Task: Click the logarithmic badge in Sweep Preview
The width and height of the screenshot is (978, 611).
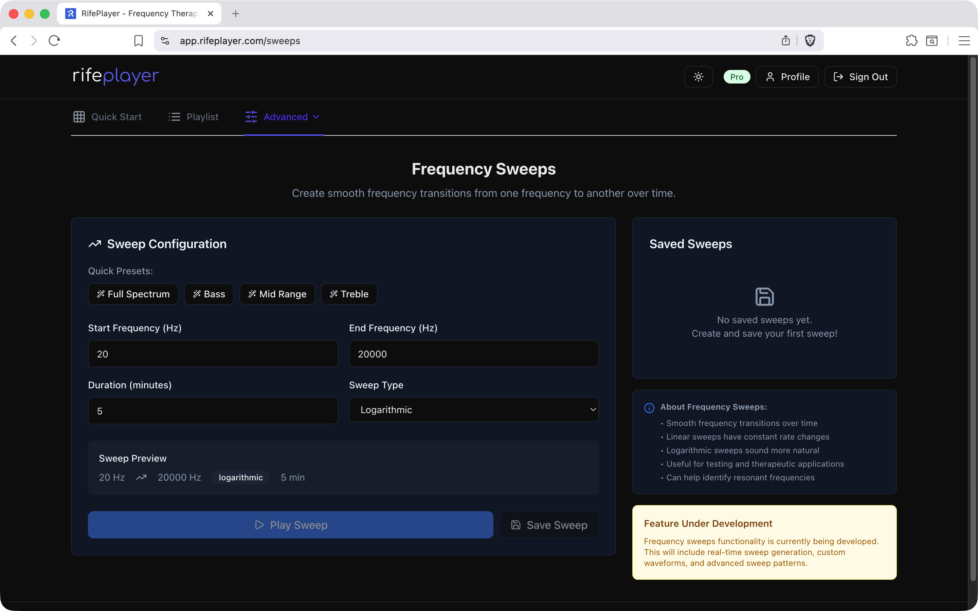Action: tap(241, 477)
